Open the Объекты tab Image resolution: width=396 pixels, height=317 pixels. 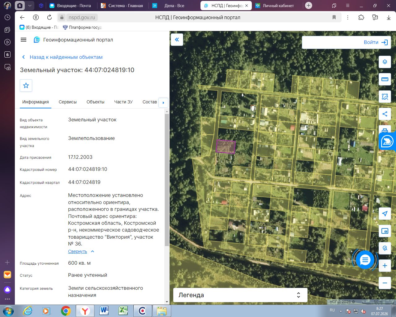(x=96, y=102)
